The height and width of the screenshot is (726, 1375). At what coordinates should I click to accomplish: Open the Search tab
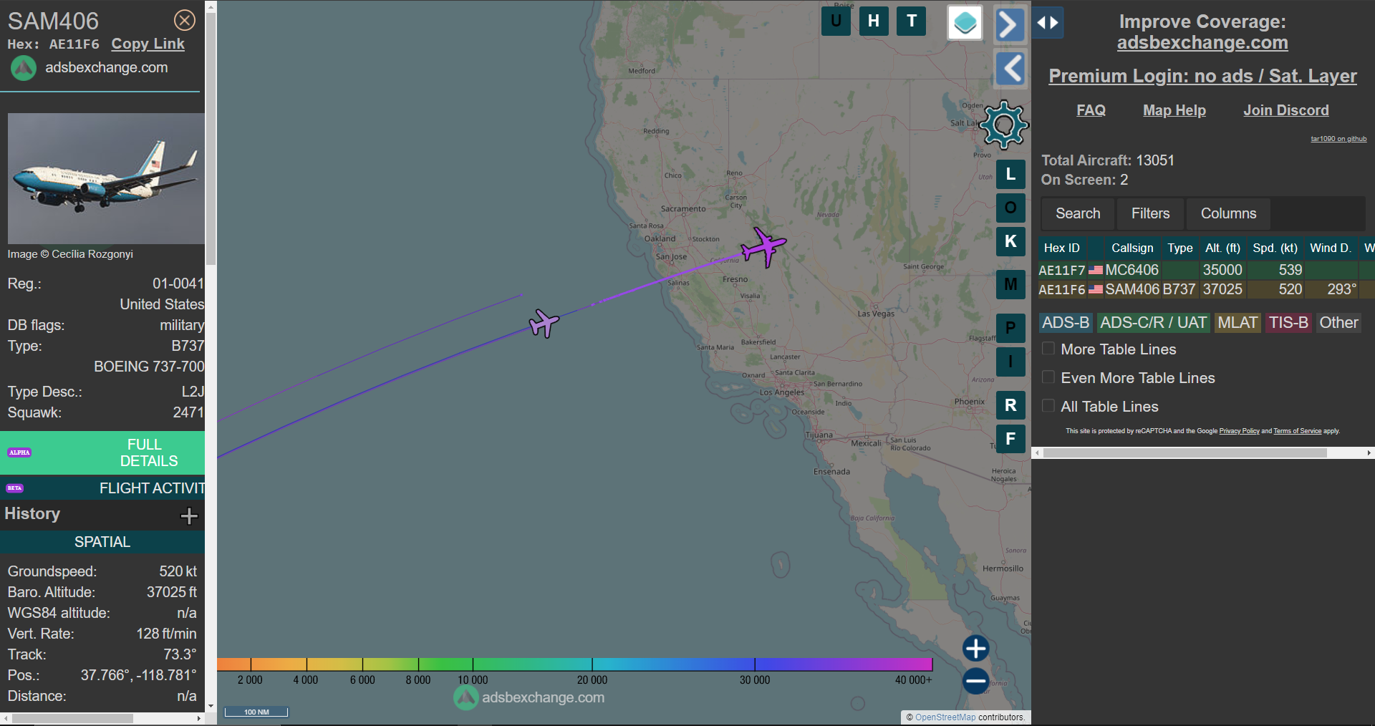point(1078,213)
